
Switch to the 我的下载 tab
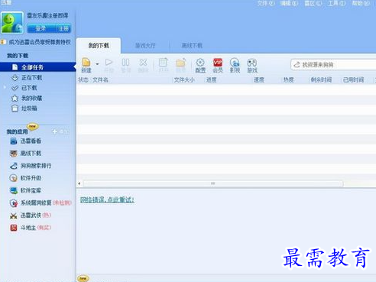[x=99, y=46]
